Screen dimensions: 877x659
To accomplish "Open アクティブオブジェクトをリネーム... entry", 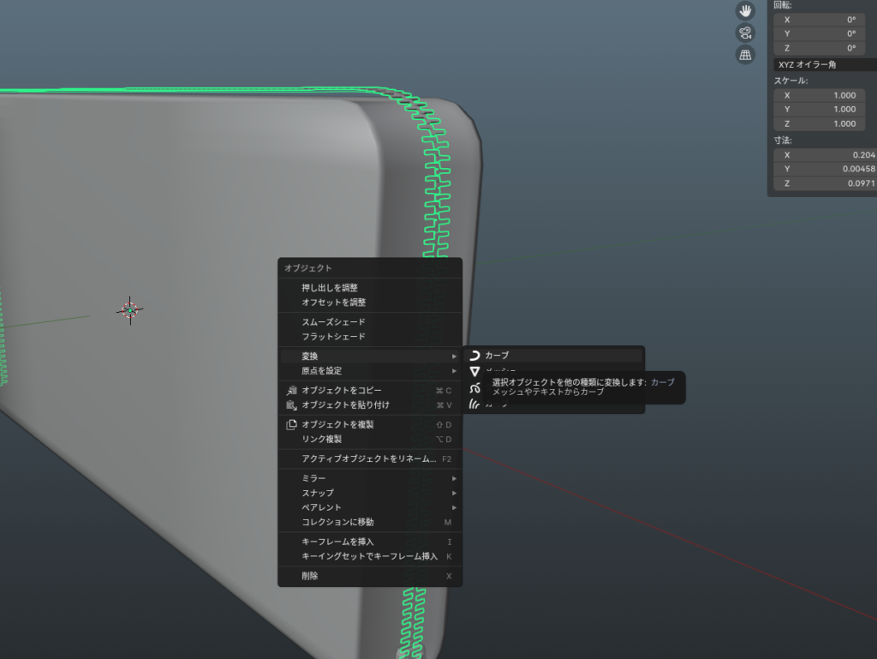I will click(370, 458).
